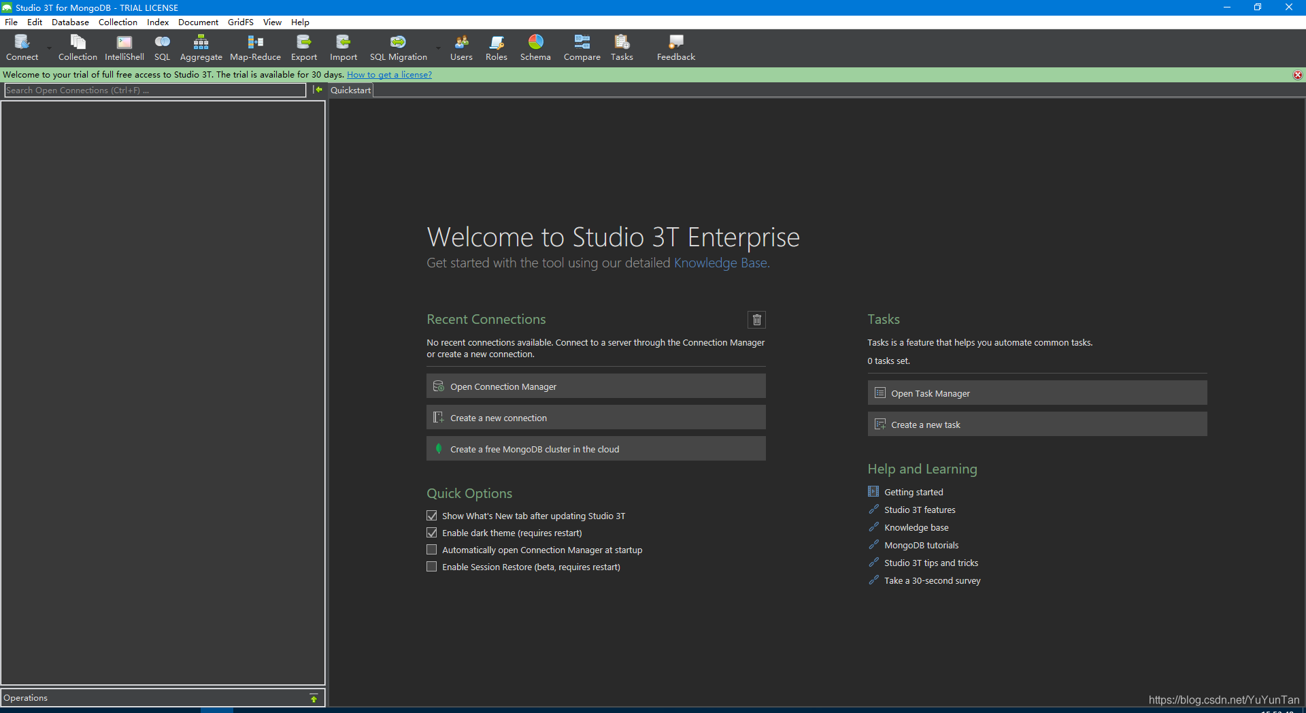The image size is (1306, 713).
Task: Toggle Show What's New tab checkbox
Action: pos(432,516)
